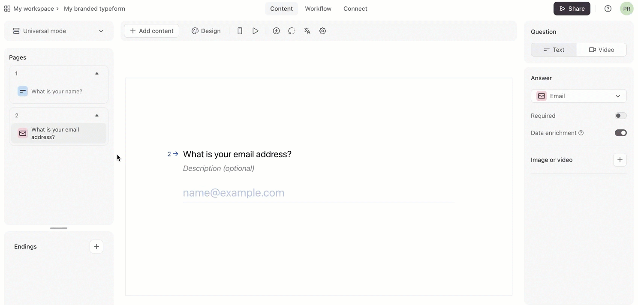The image size is (638, 305).
Task: Open the accessibility checker icon
Action: tap(276, 31)
